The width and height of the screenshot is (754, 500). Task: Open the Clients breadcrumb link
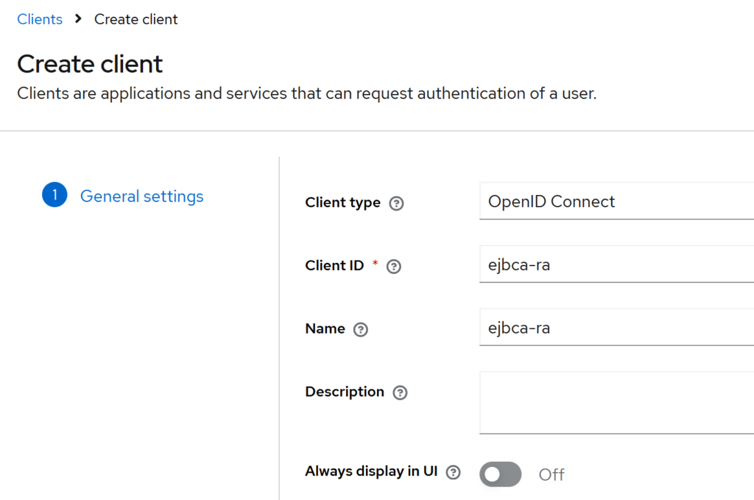pyautogui.click(x=40, y=19)
